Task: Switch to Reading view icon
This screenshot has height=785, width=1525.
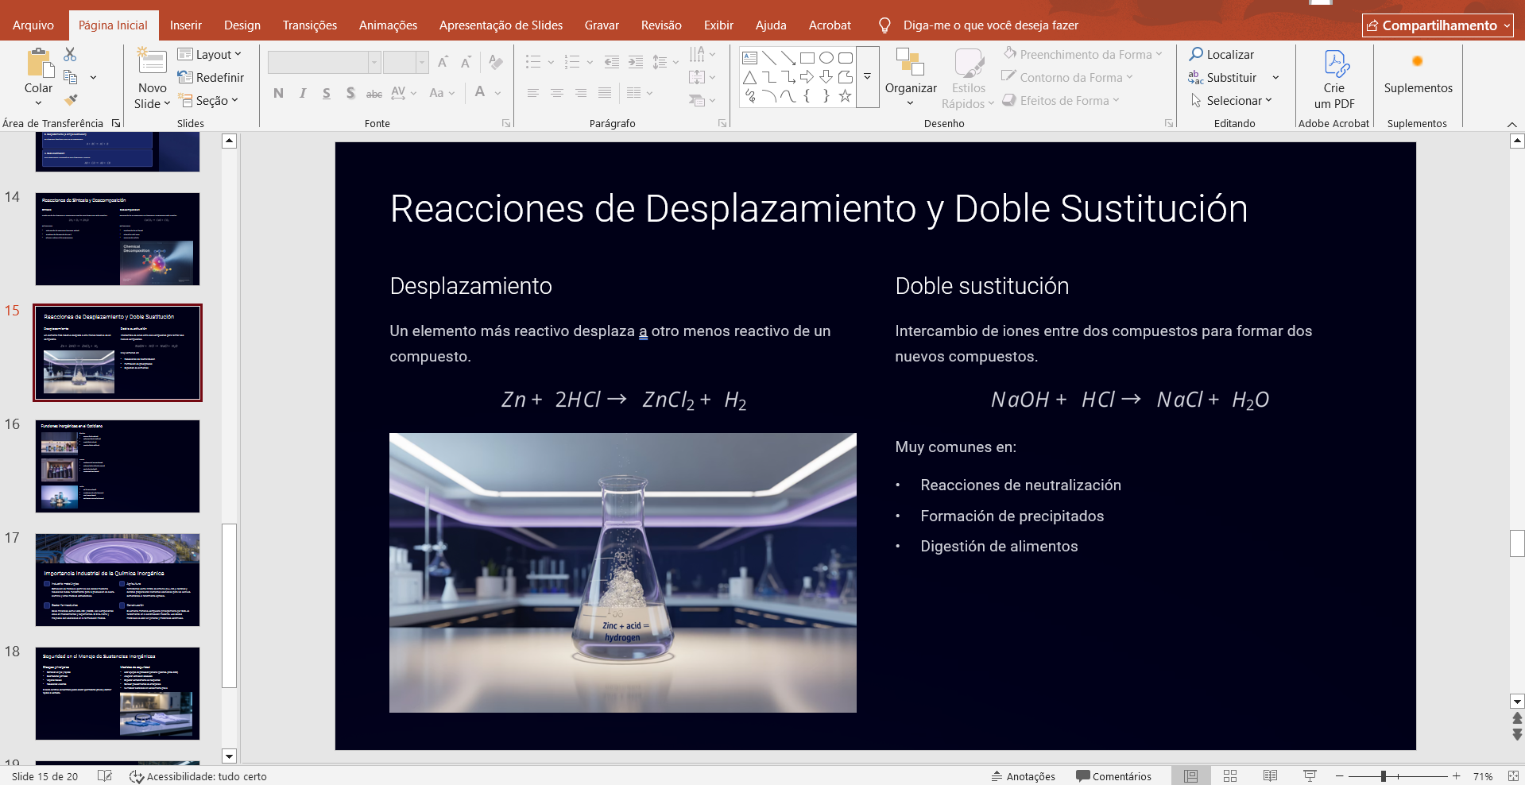Action: point(1270,776)
